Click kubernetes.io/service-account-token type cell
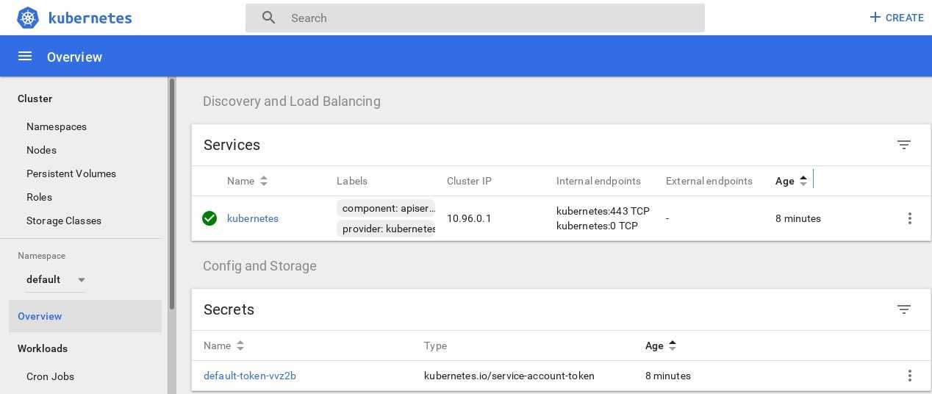This screenshot has height=394, width=932. click(509, 376)
